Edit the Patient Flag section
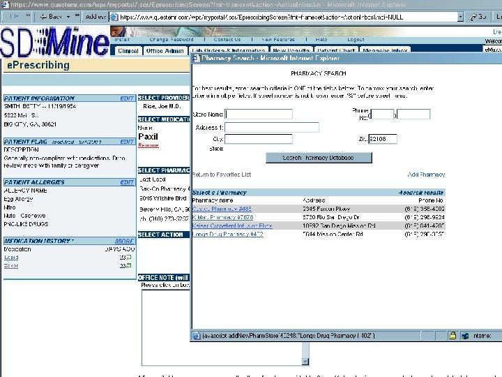Screen dimensions: 502x377 [x=127, y=141]
